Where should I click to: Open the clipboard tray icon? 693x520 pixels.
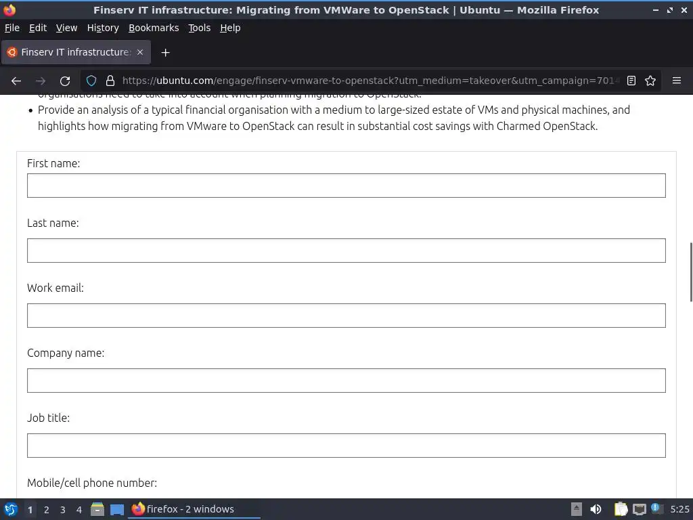[621, 509]
